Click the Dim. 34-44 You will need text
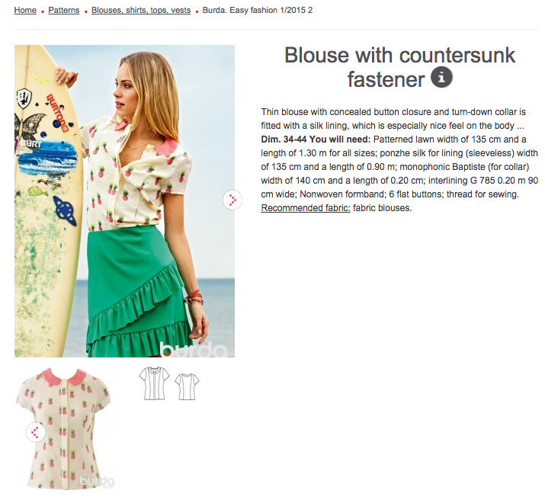This screenshot has width=545, height=503. tap(316, 139)
